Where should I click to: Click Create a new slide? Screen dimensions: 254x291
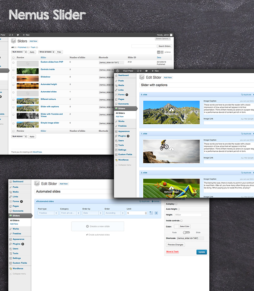point(98,226)
